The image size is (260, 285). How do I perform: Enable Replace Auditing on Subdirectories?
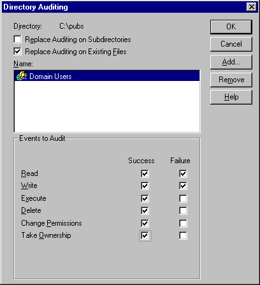(x=17, y=40)
